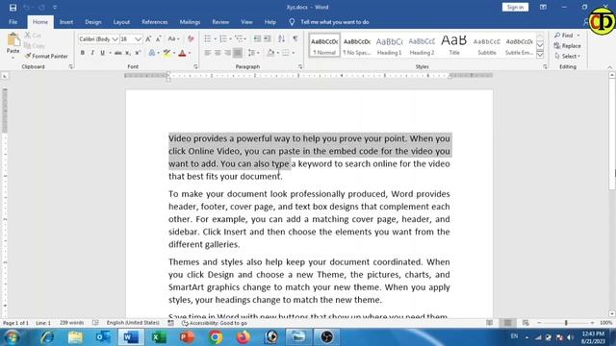Screen dimensions: 616x346
Task: Align text left
Action: point(208,53)
